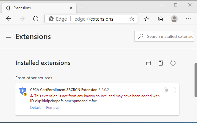197x123 pixels.
Task: Add this page to favorites star
Action: click(132, 19)
